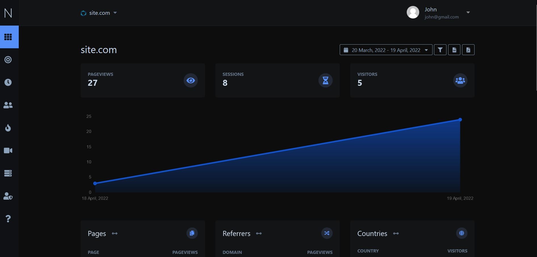537x257 pixels.
Task: Open the Dashboard grid view in sidebar
Action: 8,37
